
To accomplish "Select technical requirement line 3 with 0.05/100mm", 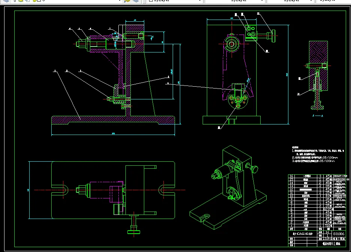I will pyautogui.click(x=314, y=161).
